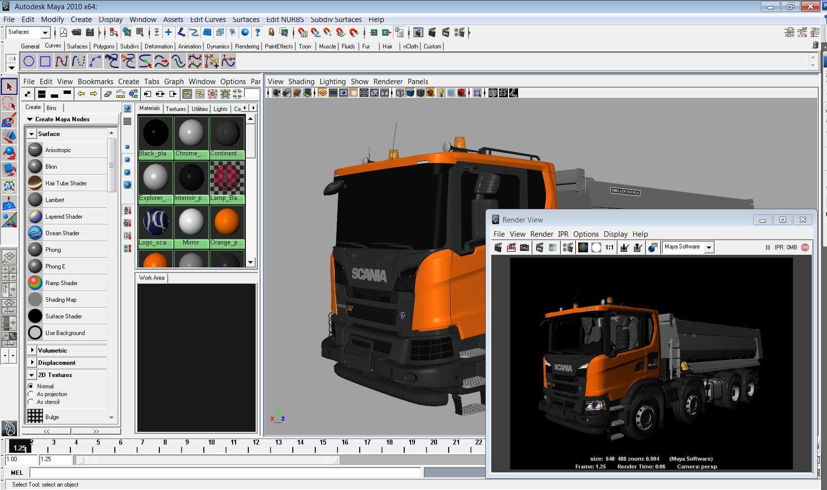Click the Select Tool arrow icon
The width and height of the screenshot is (827, 490).
9,87
